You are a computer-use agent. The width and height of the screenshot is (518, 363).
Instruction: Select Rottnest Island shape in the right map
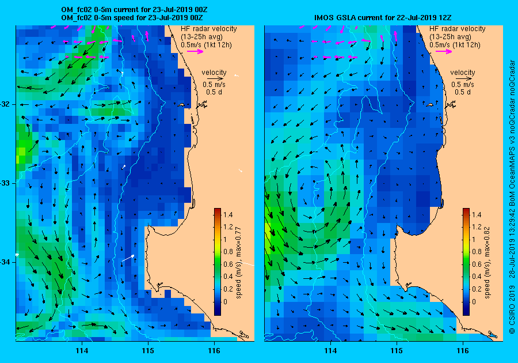[429, 105]
